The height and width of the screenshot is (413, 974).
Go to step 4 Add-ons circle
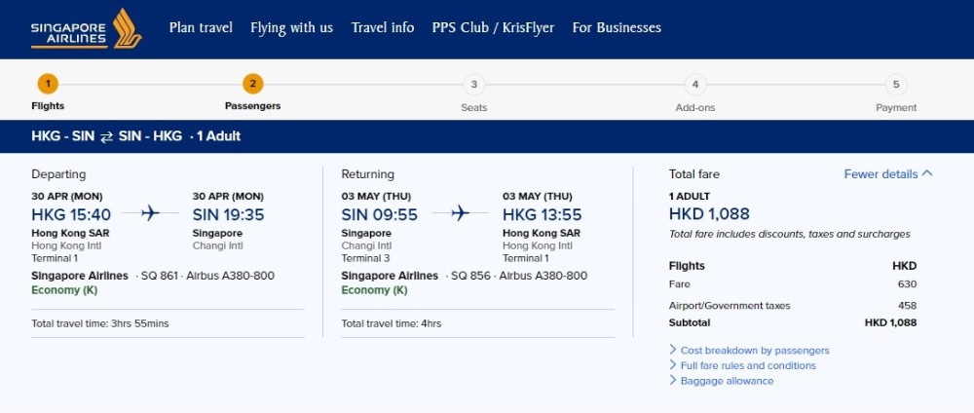[x=693, y=84]
